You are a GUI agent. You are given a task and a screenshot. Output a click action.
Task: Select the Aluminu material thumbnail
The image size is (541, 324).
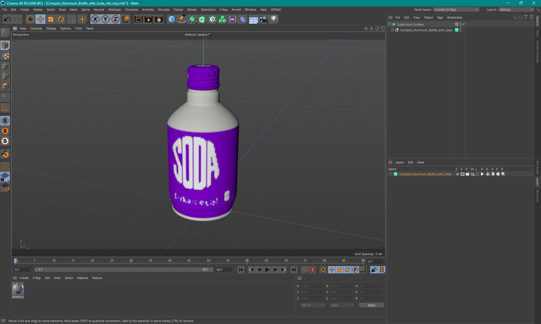[x=18, y=289]
